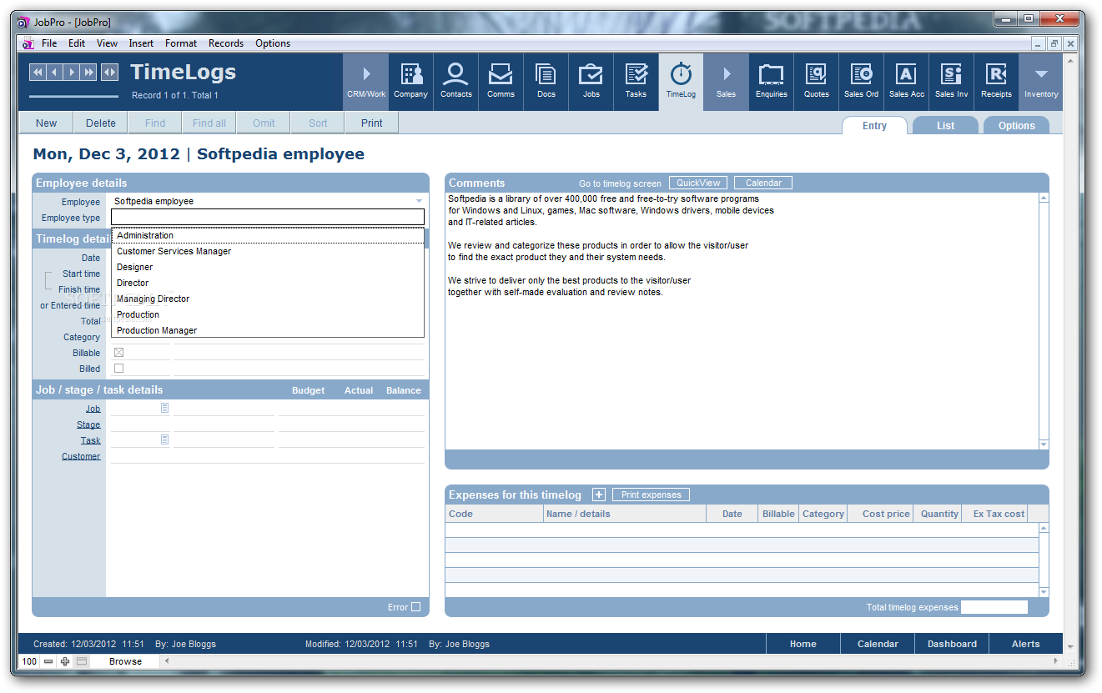Click the Calendar button in Comments header
This screenshot has height=693, width=1102.
763,183
